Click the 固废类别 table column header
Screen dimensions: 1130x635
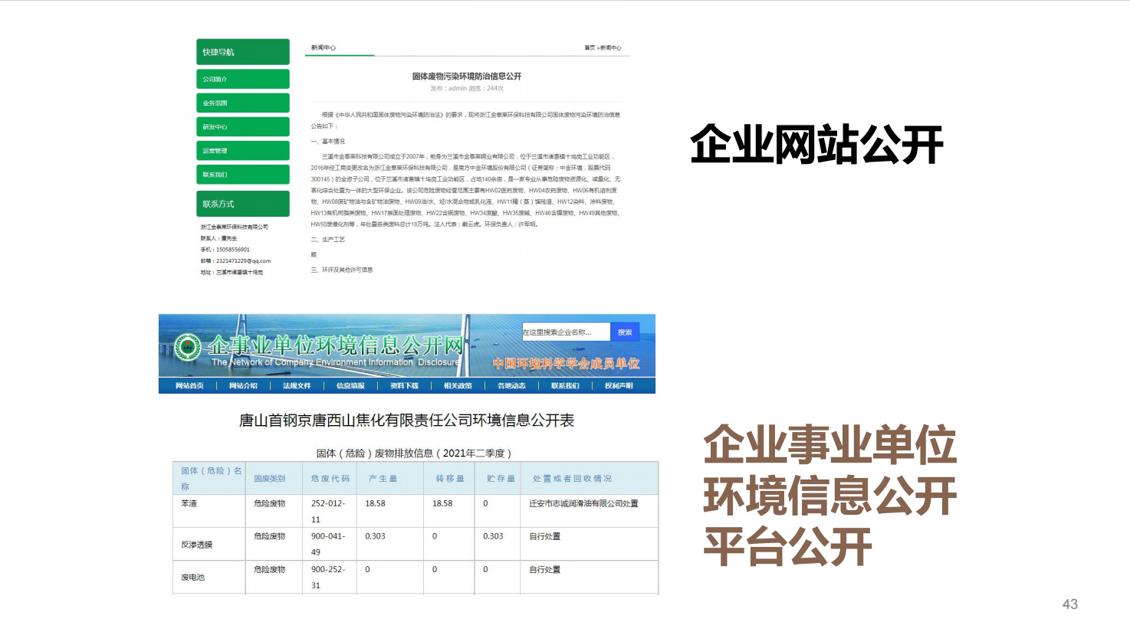pos(269,479)
